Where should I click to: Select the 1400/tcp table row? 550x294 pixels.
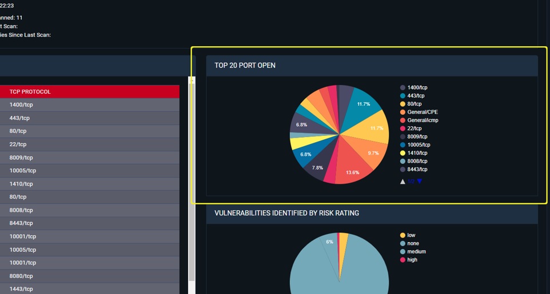(89, 105)
